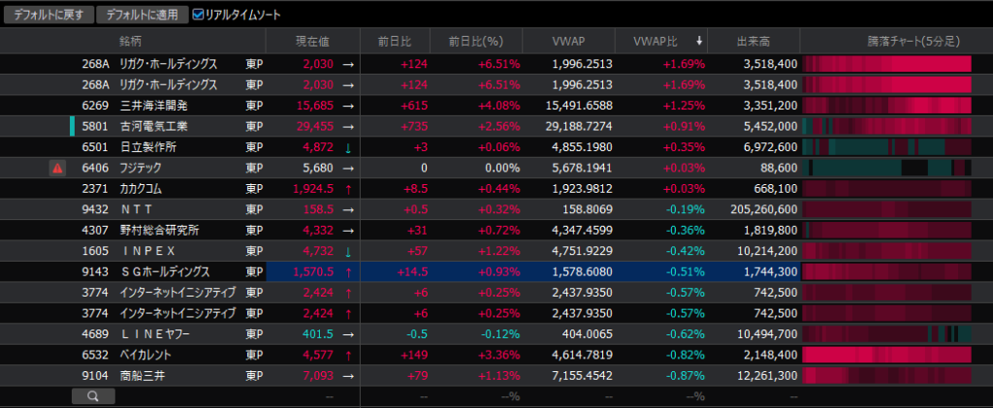The height and width of the screenshot is (408, 993).
Task: Sort by the 現在値 column header
Action: coord(312,42)
